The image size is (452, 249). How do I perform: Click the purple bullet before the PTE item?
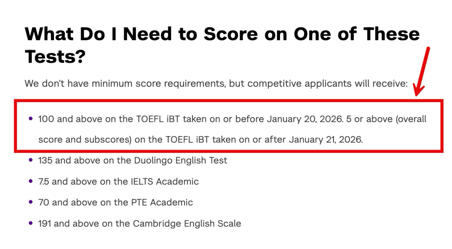[31, 202]
